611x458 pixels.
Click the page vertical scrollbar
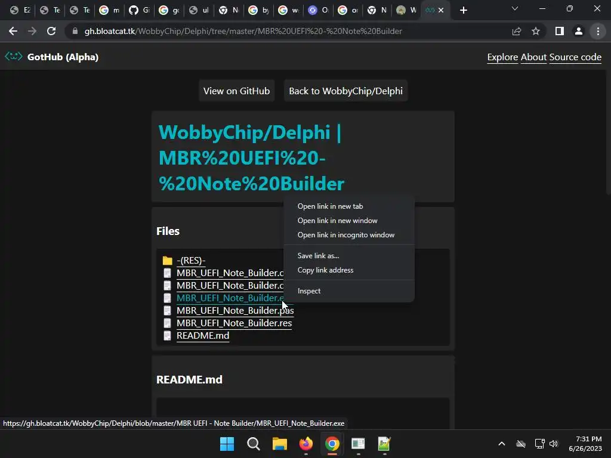[x=608, y=132]
